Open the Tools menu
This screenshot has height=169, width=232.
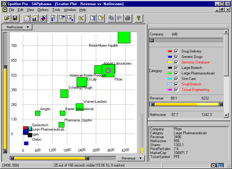point(56,10)
